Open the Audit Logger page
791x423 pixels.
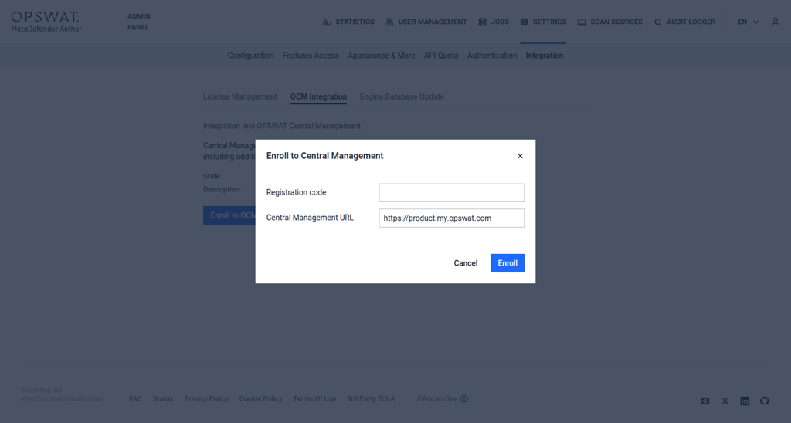coord(684,22)
